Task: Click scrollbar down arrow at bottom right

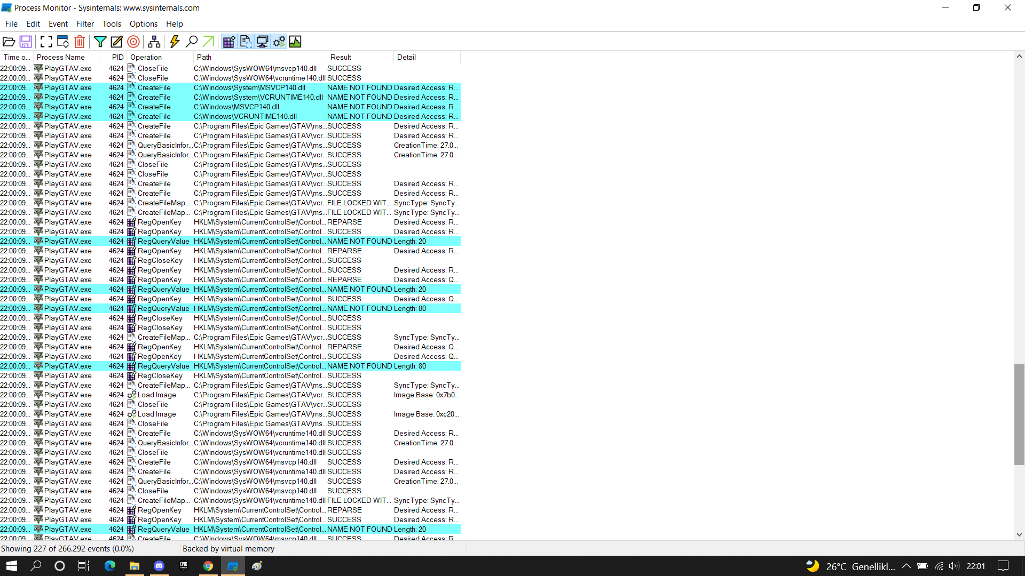Action: coord(1019,534)
